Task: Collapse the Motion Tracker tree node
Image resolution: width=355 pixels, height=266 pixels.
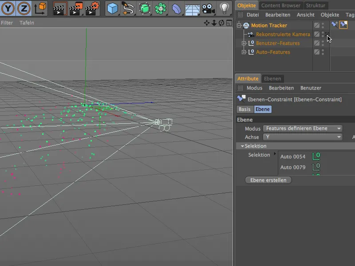Action: click(239, 25)
